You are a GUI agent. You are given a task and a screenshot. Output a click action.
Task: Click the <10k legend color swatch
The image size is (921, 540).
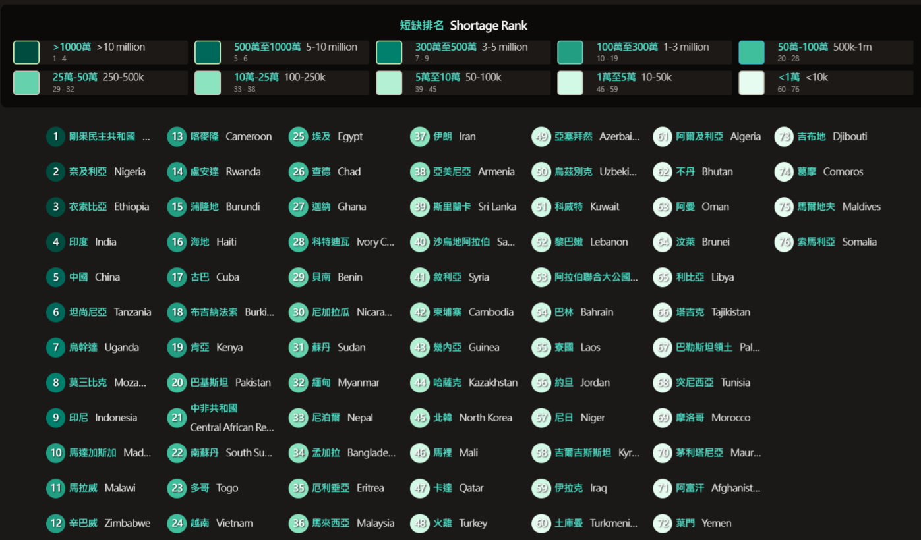[x=752, y=83]
